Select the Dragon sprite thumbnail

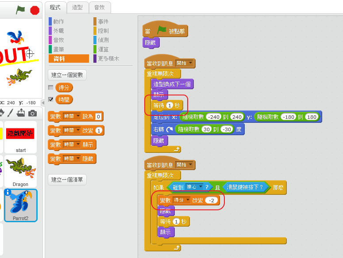pyautogui.click(x=20, y=170)
